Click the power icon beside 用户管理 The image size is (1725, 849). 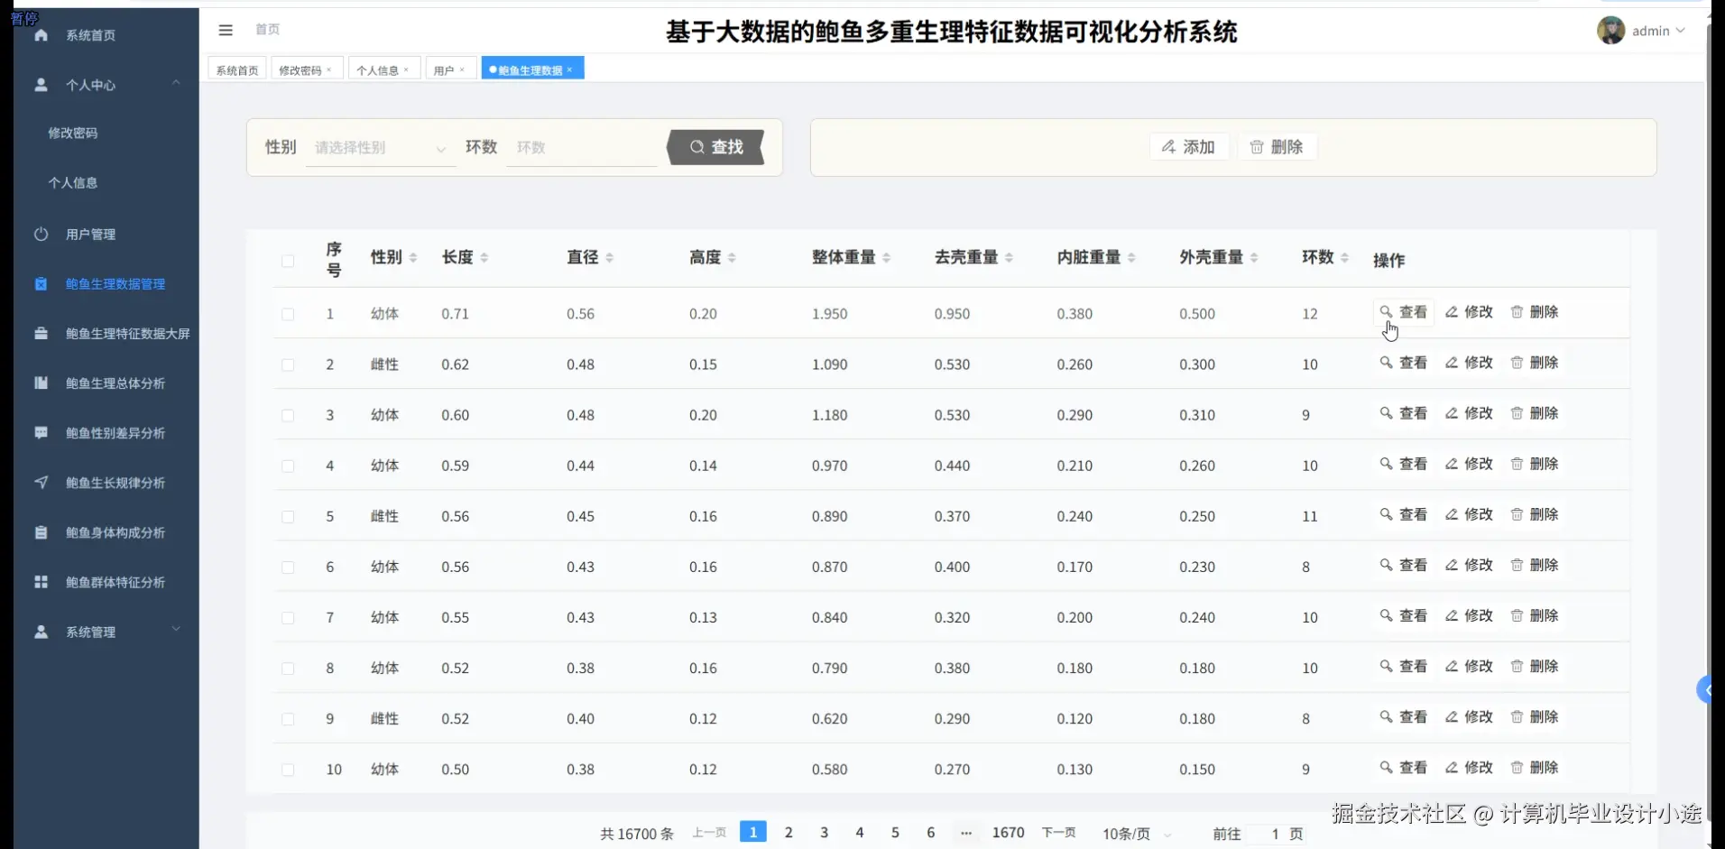[x=41, y=234]
